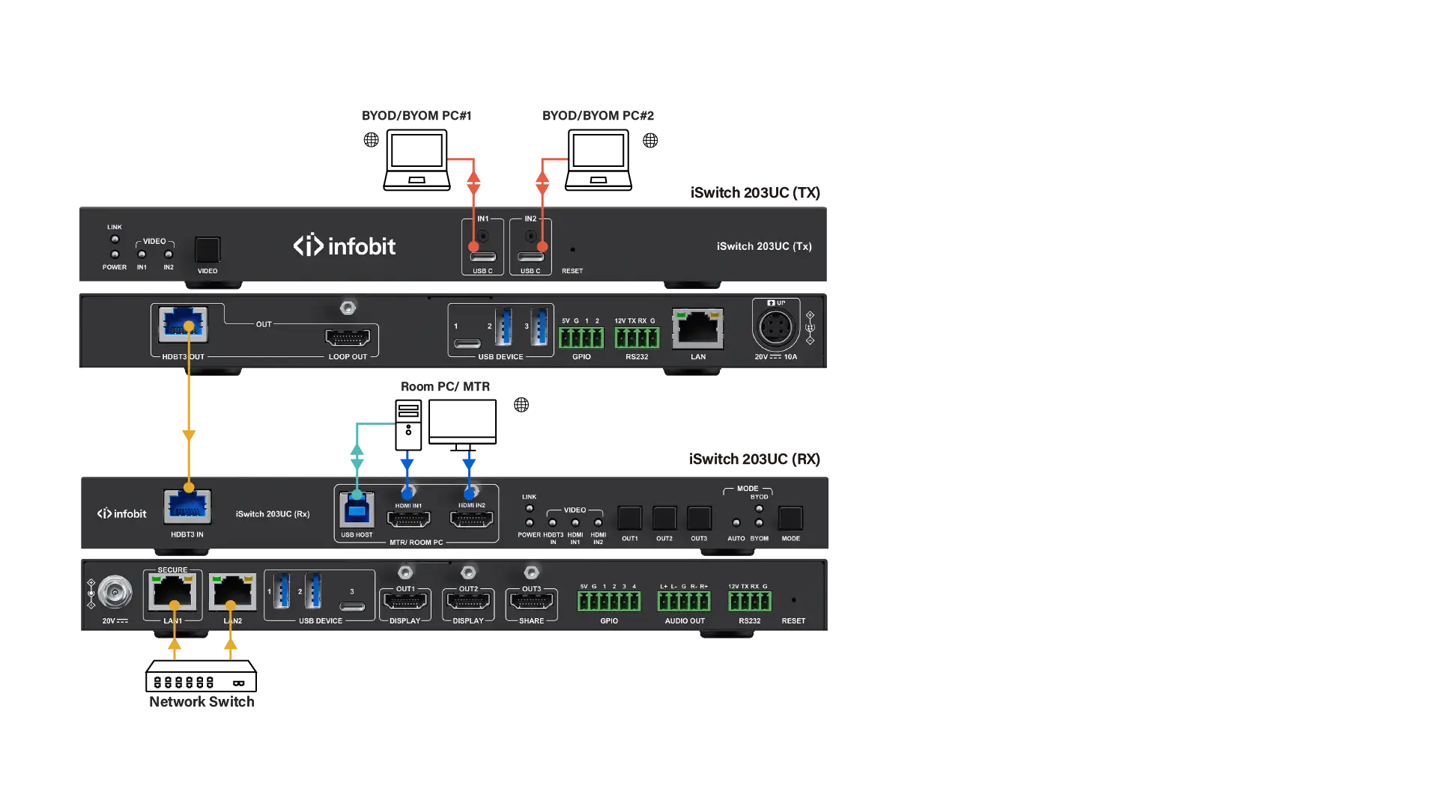Click the OUT3 SHARE HDMI port

click(x=531, y=601)
